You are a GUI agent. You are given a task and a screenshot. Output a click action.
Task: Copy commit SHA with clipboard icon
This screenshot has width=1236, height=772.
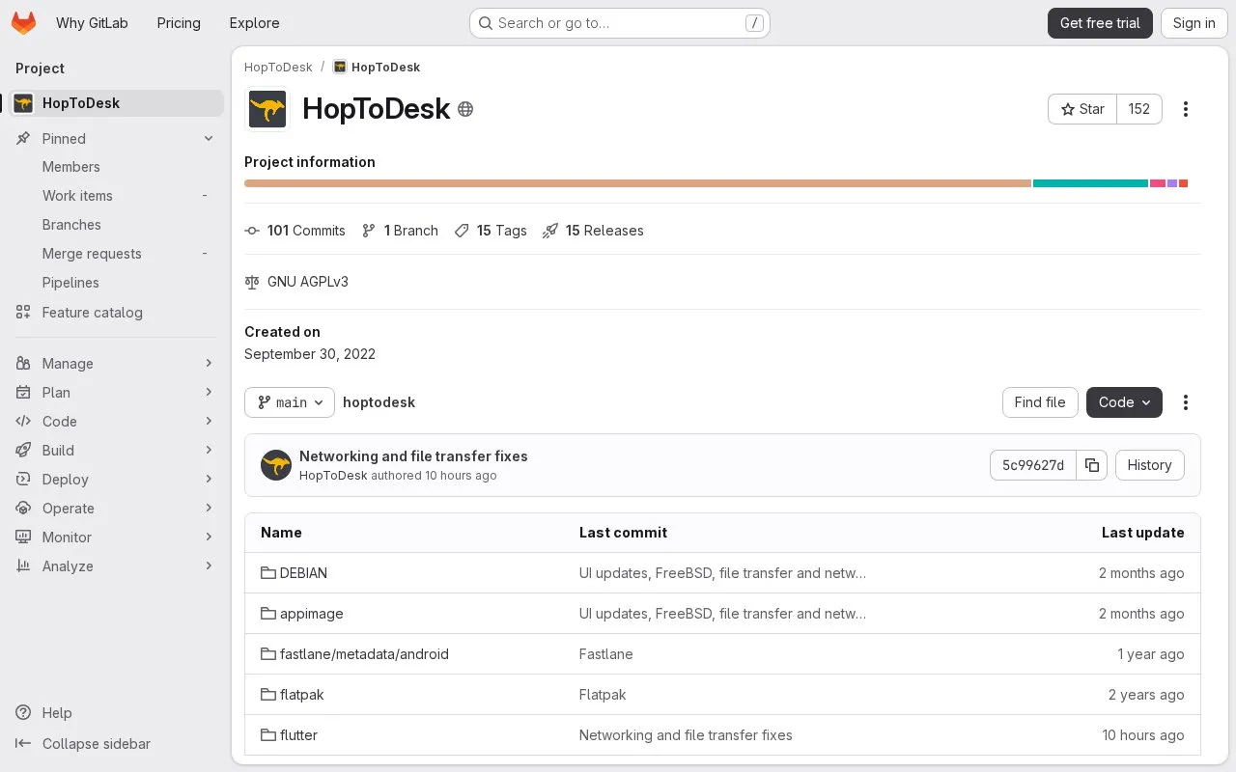(x=1092, y=465)
